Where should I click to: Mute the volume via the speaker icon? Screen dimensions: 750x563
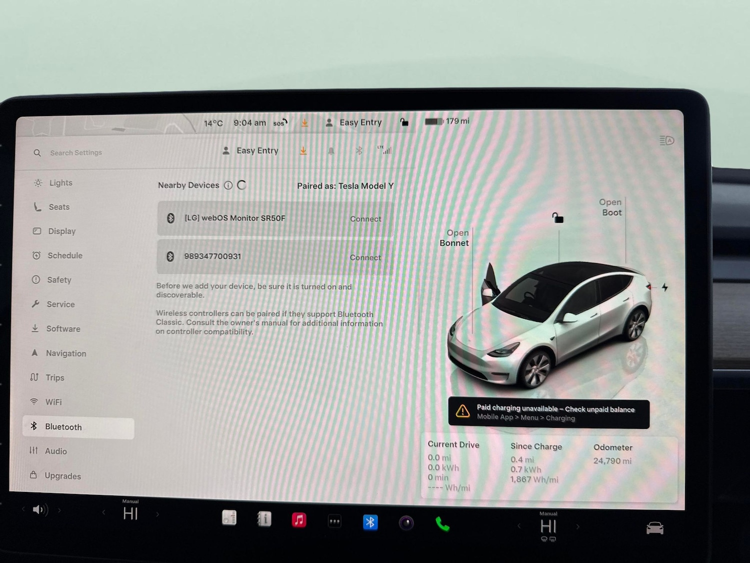coord(39,509)
